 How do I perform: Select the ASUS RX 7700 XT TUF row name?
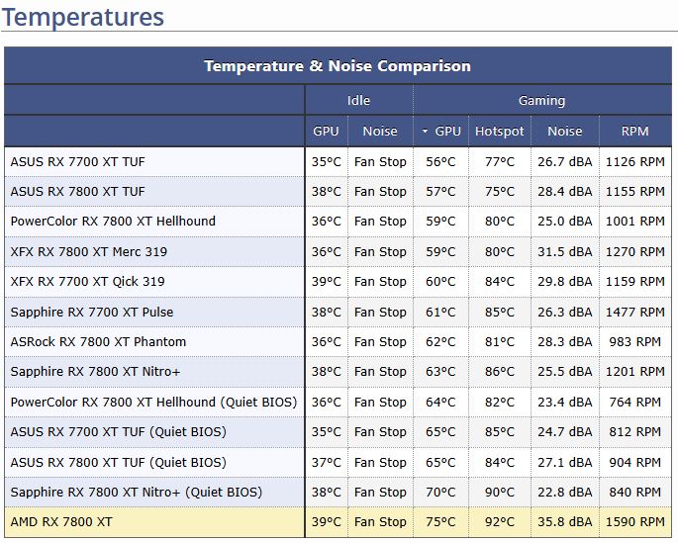pos(77,161)
